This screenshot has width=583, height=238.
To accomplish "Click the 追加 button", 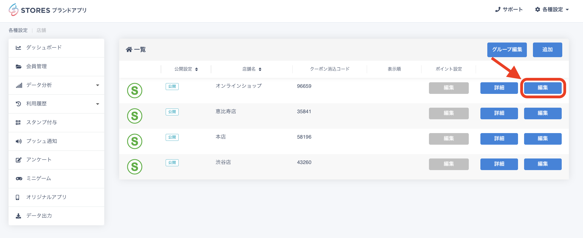I will coord(548,50).
